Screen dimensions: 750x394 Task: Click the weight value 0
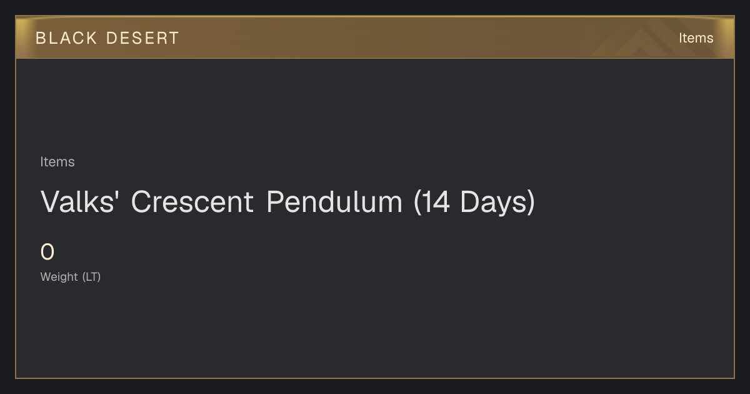(x=47, y=252)
